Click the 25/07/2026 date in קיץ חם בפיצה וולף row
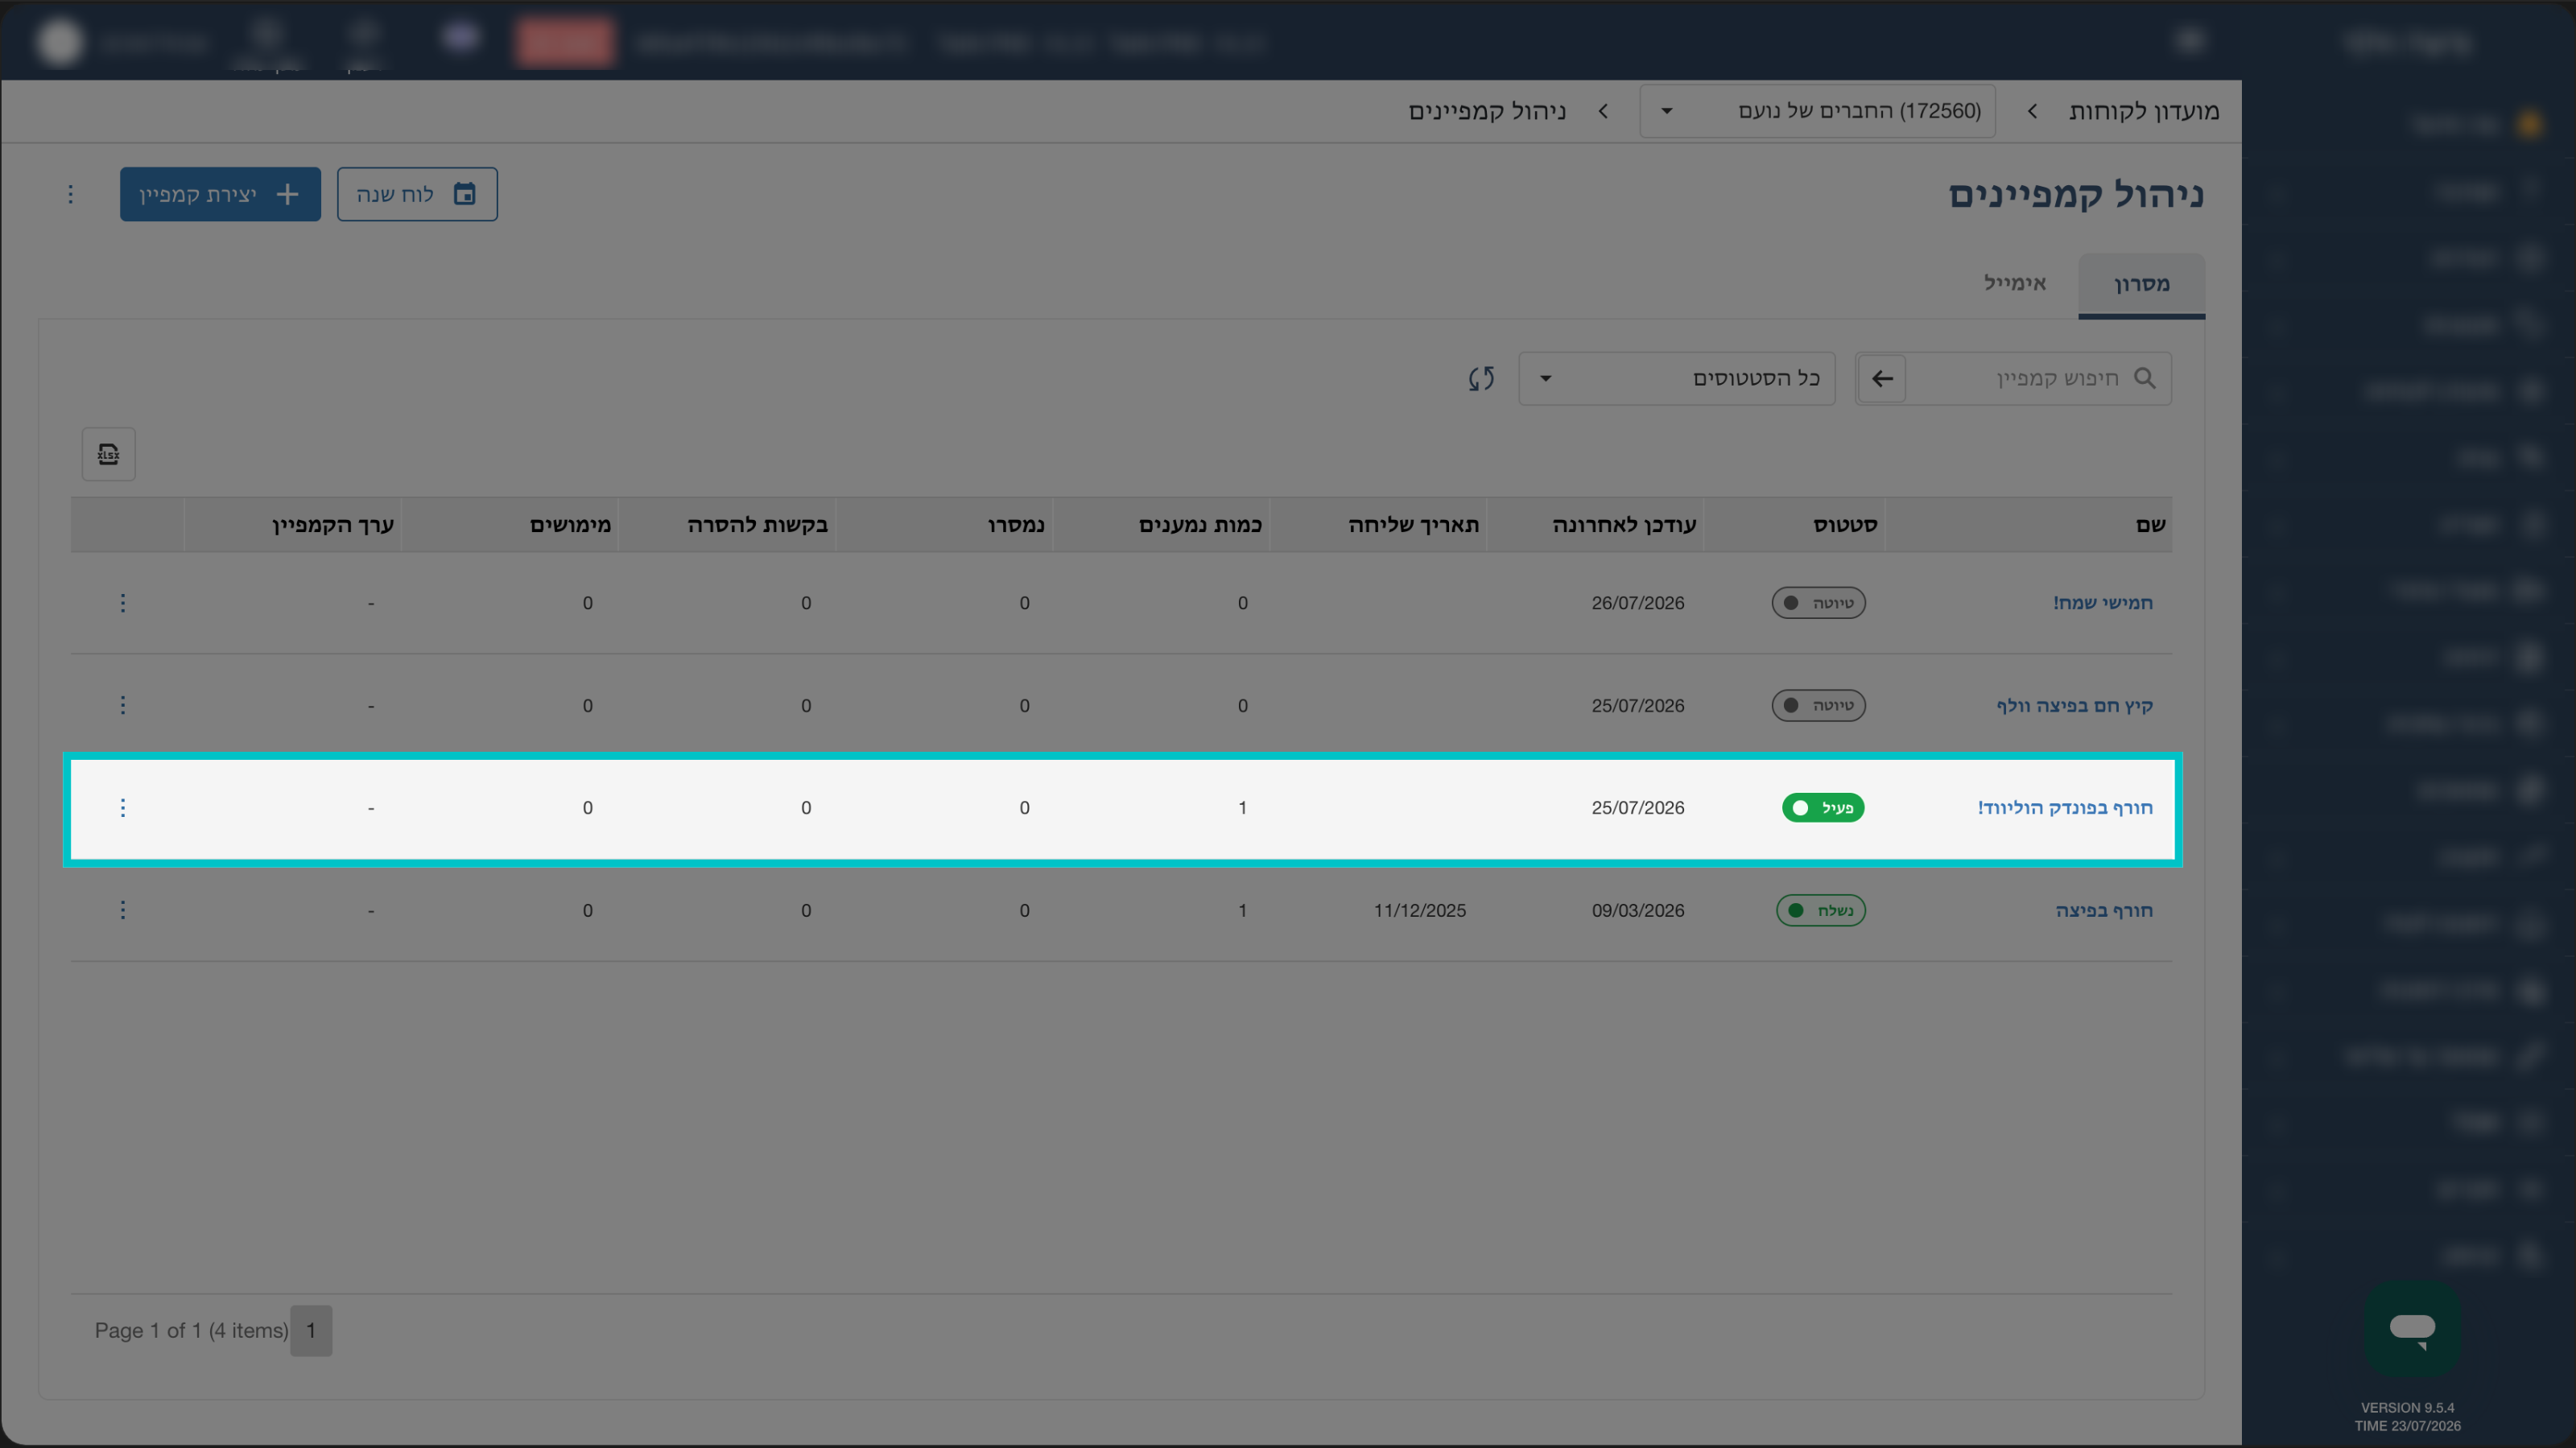 [1638, 705]
